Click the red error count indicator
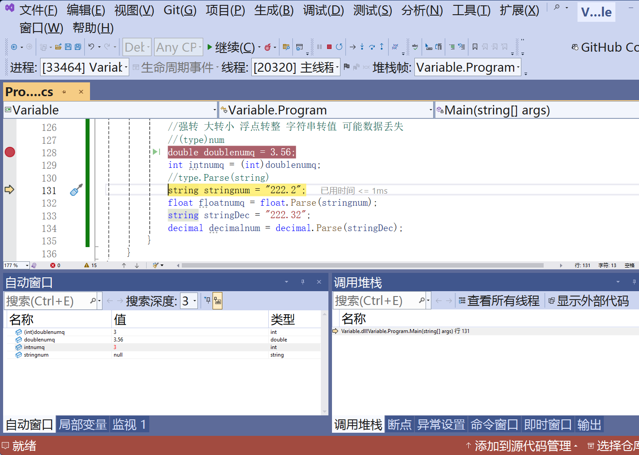Viewport: 639px width, 455px height. click(x=55, y=265)
